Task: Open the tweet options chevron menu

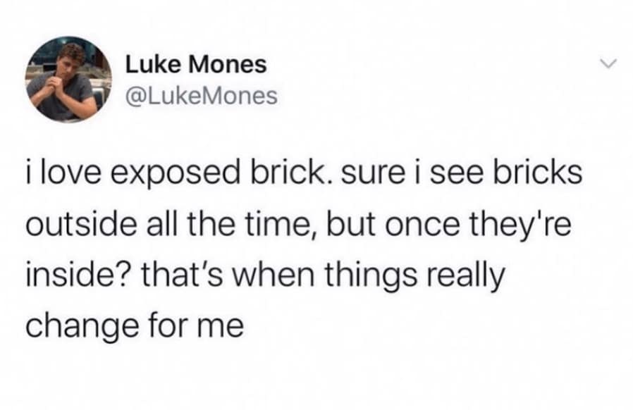Action: click(606, 66)
